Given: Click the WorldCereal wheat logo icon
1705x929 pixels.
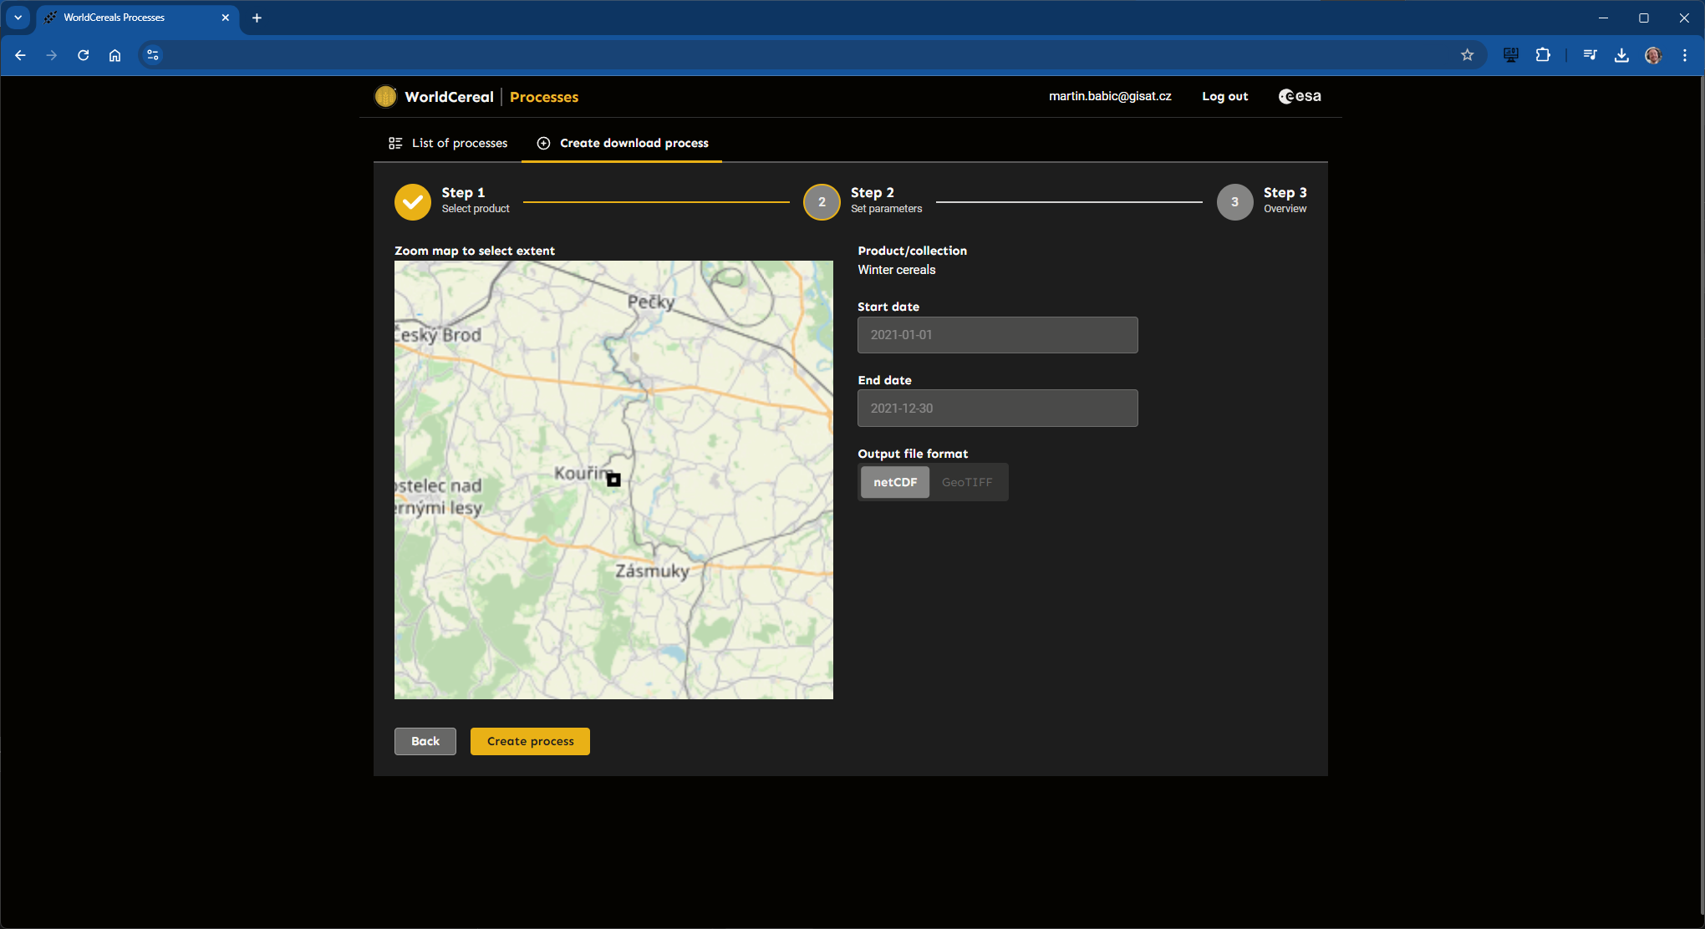Looking at the screenshot, I should (385, 97).
